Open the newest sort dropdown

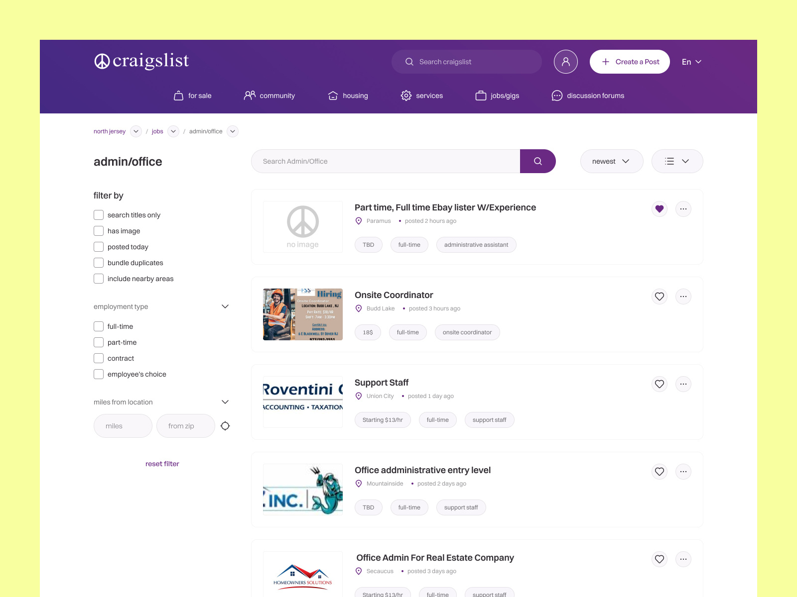tap(612, 161)
